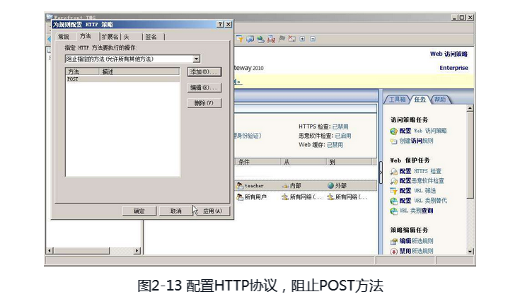Click task pane scrollbar down arrow
Screen dimensions: 508x299
pos(470,252)
